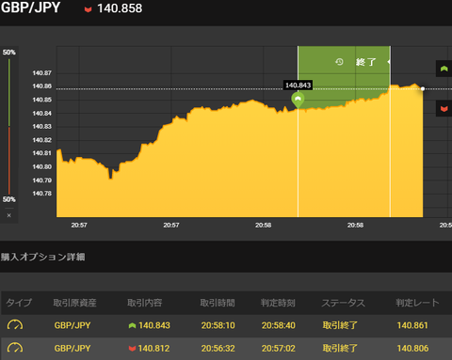
Task: Click the 140.87 price axis label
Action: pyautogui.click(x=41, y=73)
